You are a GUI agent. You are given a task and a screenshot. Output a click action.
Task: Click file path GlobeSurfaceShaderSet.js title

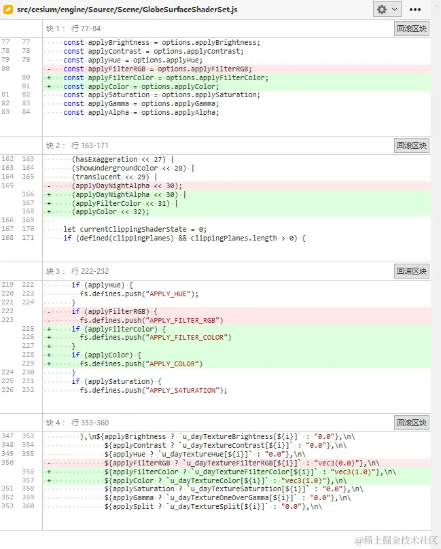click(x=127, y=10)
